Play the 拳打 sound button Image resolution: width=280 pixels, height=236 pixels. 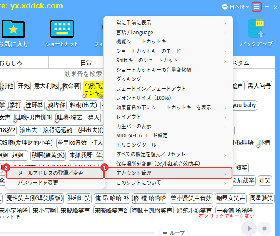15,105
